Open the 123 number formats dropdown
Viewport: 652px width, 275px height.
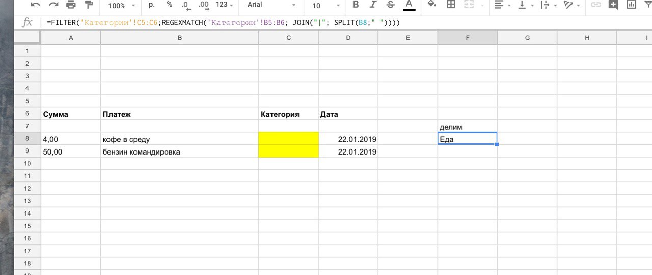[224, 5]
